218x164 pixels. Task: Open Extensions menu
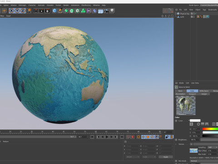(x=75, y=5)
